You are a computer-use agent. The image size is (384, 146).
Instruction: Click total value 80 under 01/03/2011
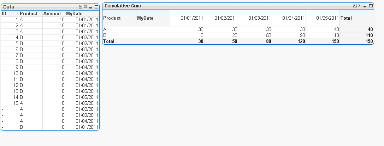point(255,41)
